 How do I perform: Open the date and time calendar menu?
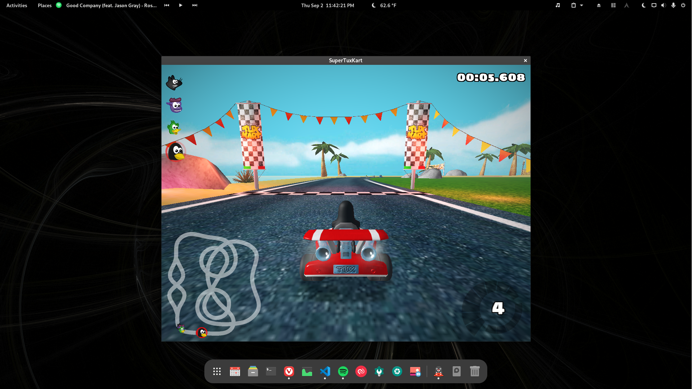(x=328, y=5)
